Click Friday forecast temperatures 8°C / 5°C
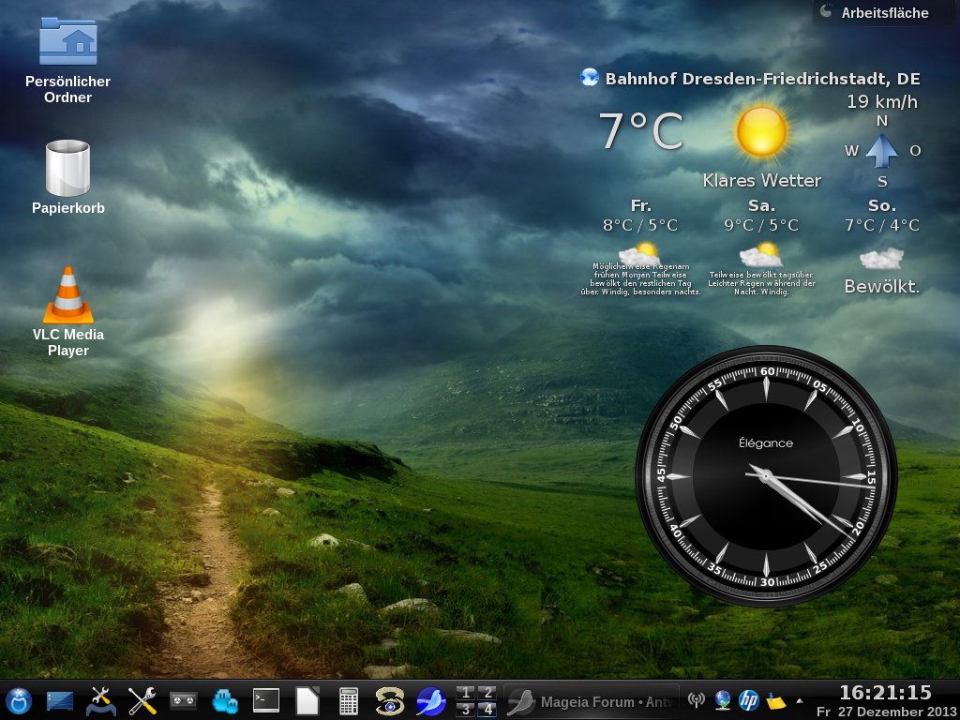This screenshot has height=720, width=960. [640, 226]
